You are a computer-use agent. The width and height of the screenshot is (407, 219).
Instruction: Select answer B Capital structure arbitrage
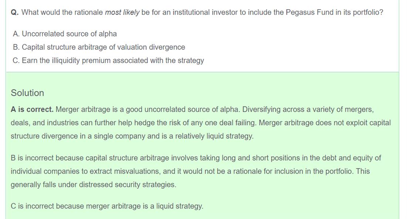tap(99, 47)
